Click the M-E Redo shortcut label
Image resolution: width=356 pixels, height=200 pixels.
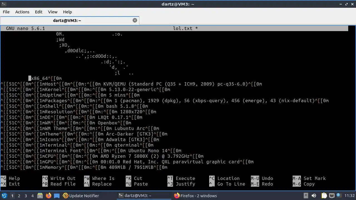coord(262,184)
